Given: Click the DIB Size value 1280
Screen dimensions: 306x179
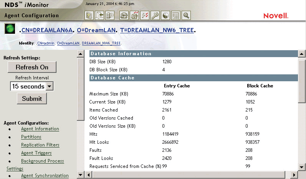Looking at the screenshot, I should pos(167,62).
